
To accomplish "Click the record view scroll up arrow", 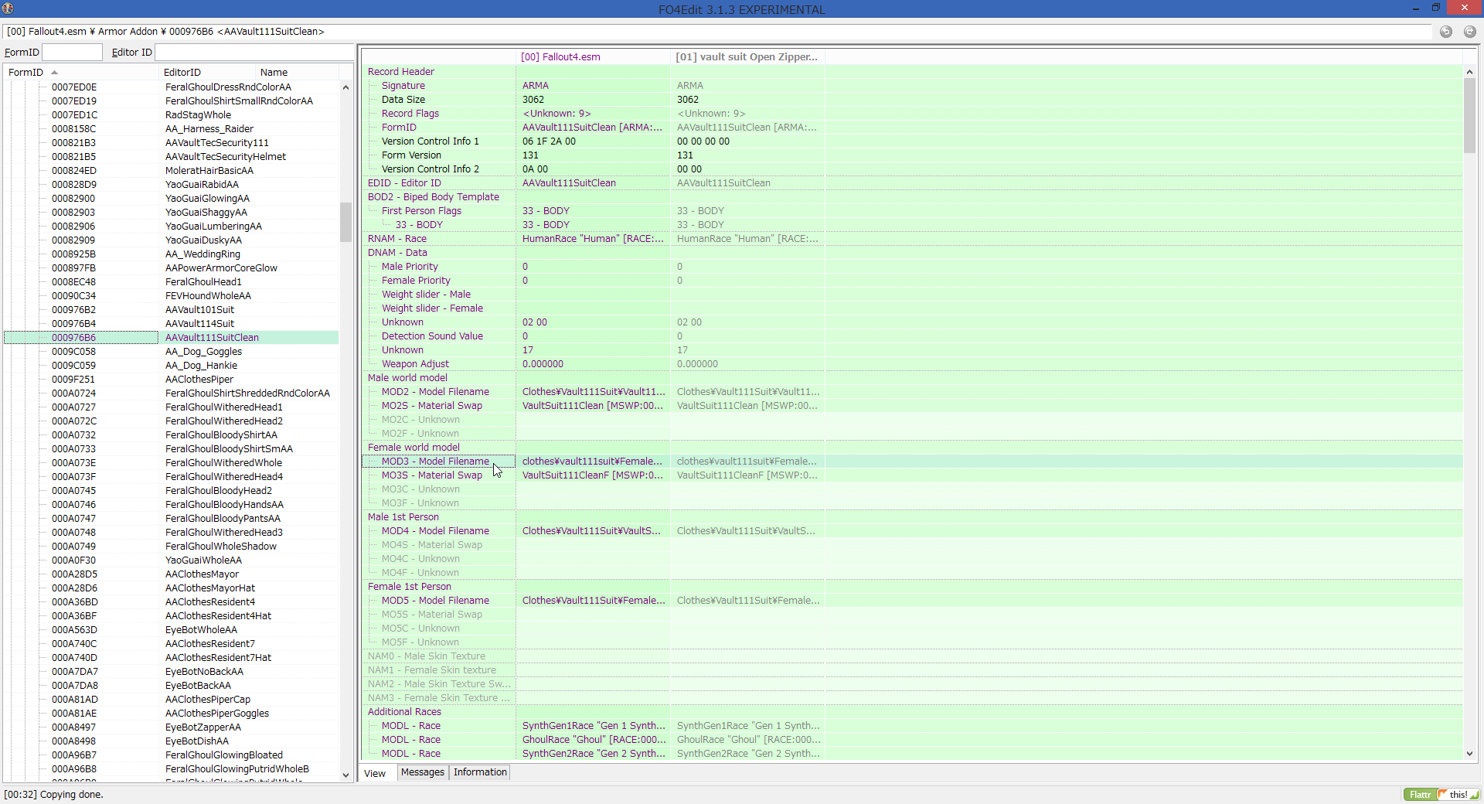I will point(1469,72).
